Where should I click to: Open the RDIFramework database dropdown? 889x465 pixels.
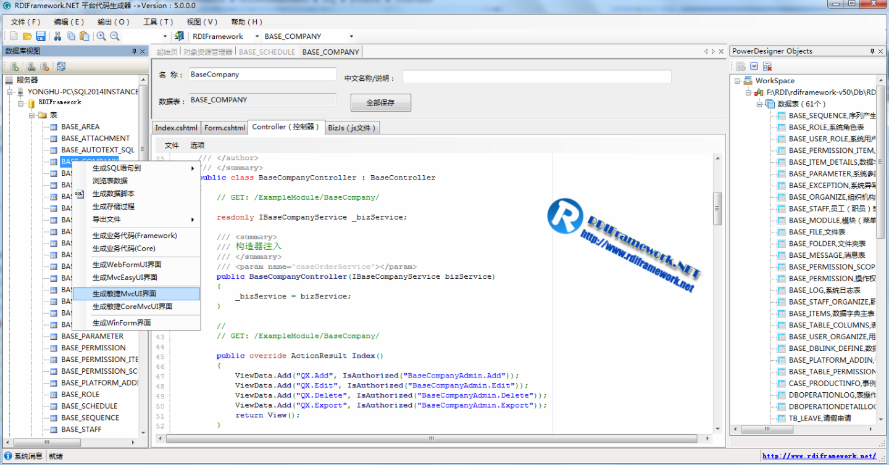tap(257, 36)
